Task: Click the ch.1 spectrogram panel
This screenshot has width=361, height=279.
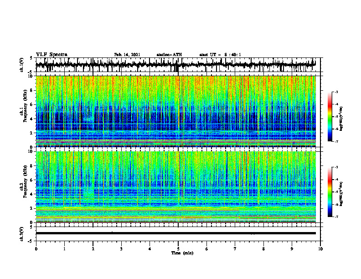Action: pos(175,111)
